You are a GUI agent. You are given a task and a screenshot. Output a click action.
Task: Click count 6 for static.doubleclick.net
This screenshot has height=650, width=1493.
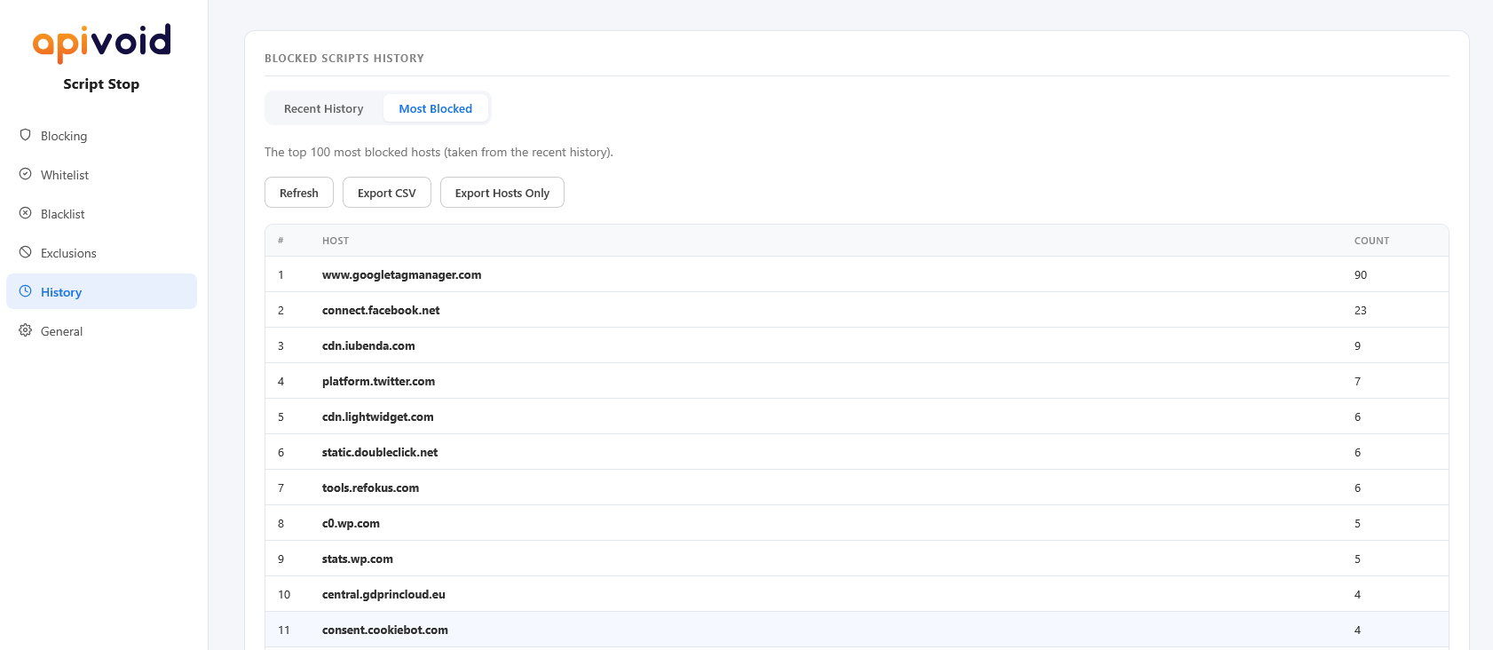pos(1357,452)
